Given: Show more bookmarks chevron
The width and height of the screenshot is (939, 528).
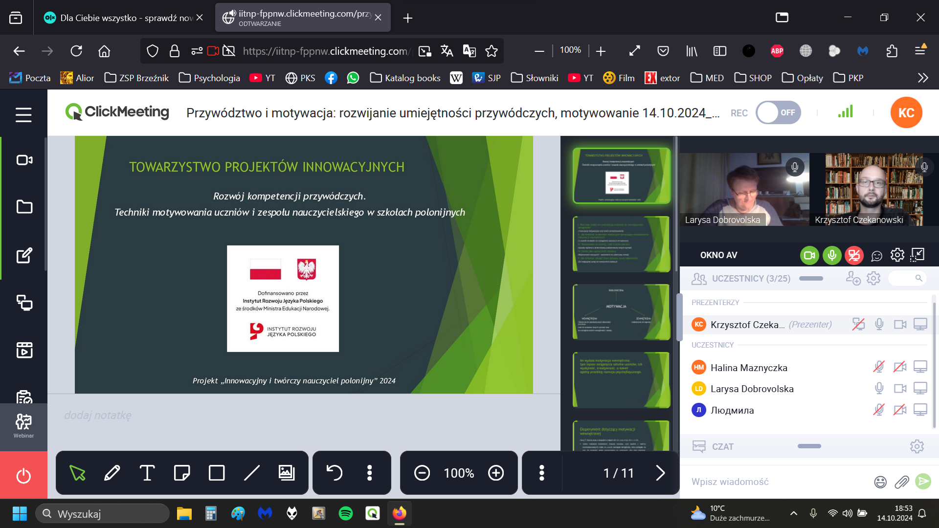Looking at the screenshot, I should (923, 78).
